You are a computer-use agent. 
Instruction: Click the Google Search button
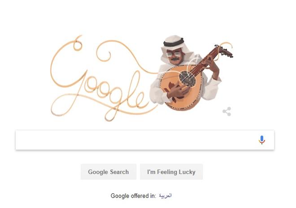pos(109,172)
